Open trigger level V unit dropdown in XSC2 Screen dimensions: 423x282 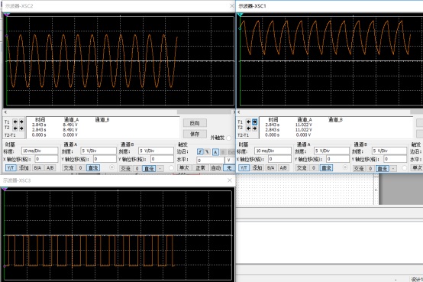pos(230,160)
